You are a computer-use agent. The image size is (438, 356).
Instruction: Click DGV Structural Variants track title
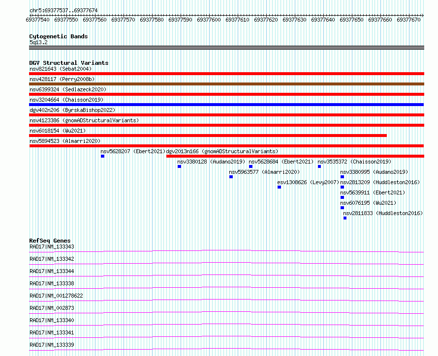tap(69, 63)
